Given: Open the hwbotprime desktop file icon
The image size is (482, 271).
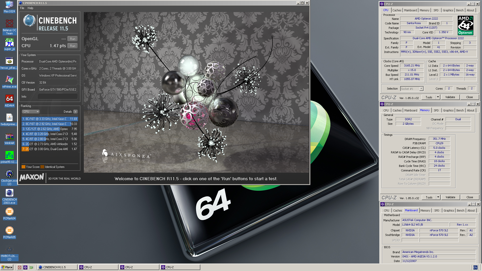Looking at the screenshot, I should [9, 119].
